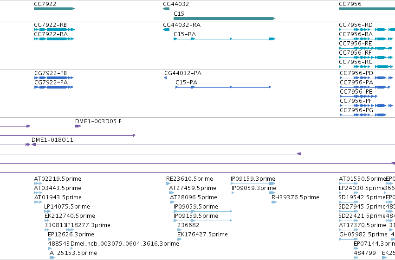
Task: Select EST SD22421.5prime
Action: coord(362,216)
